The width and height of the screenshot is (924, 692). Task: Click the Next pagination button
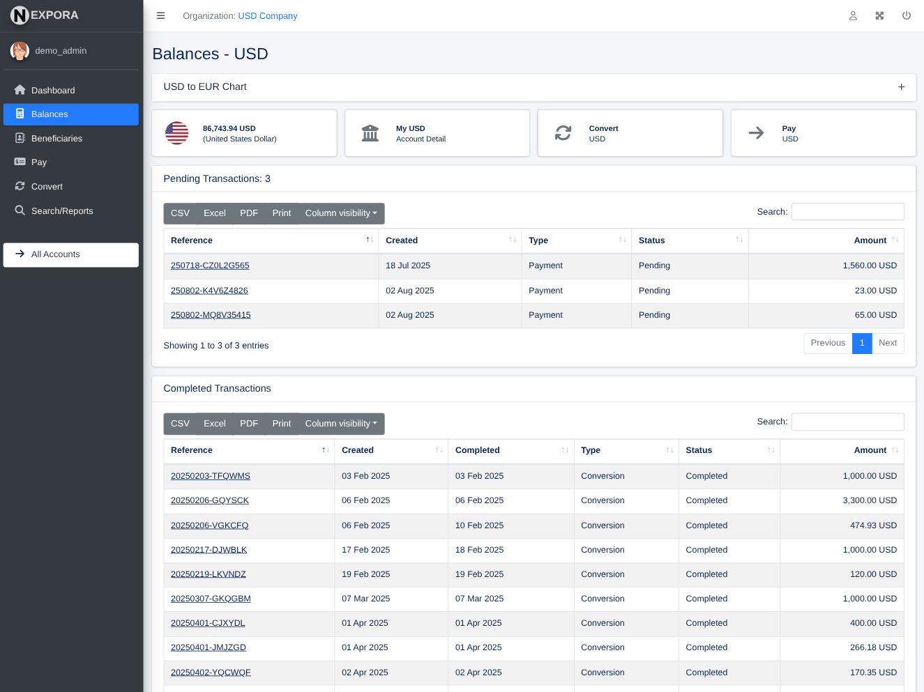click(x=888, y=343)
